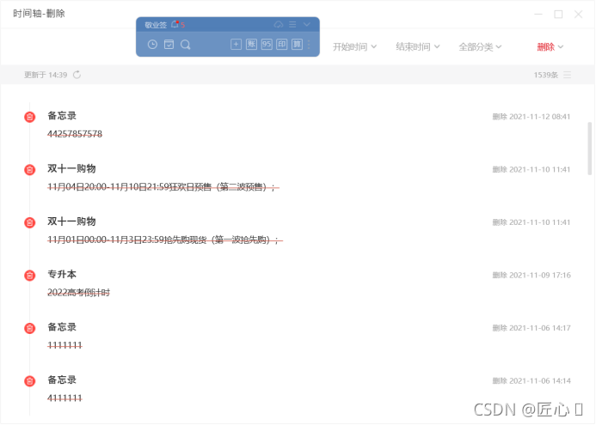Click the 95 icon in the toolbar
Screen dimensions: 596x425
(x=267, y=45)
